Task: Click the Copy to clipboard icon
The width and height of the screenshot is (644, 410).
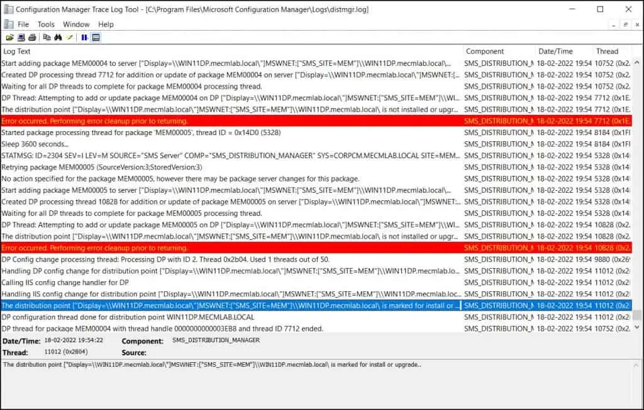Action: click(x=47, y=38)
